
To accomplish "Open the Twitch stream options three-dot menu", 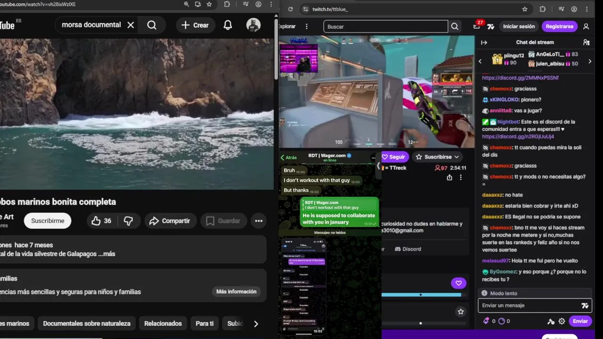I will coord(461,178).
